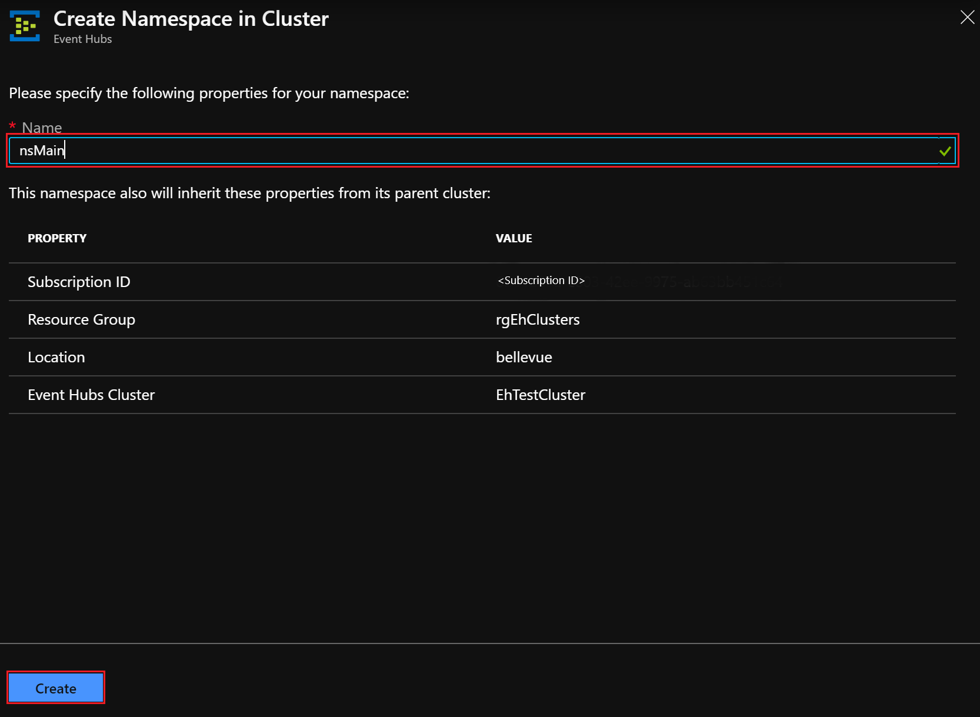The image size is (980, 717).
Task: Select the rgEhClusters resource group value
Action: click(537, 319)
